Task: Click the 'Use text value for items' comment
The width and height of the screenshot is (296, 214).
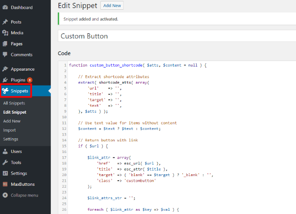Action: click(128, 123)
